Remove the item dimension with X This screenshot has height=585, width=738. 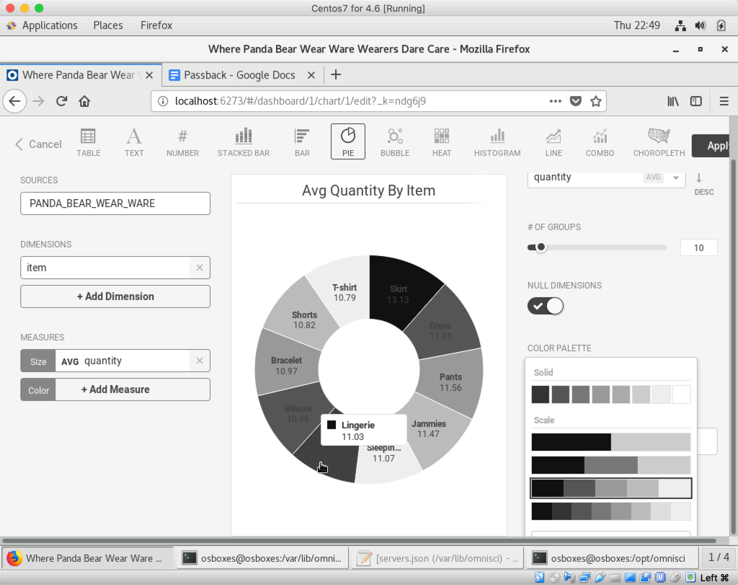click(x=200, y=268)
